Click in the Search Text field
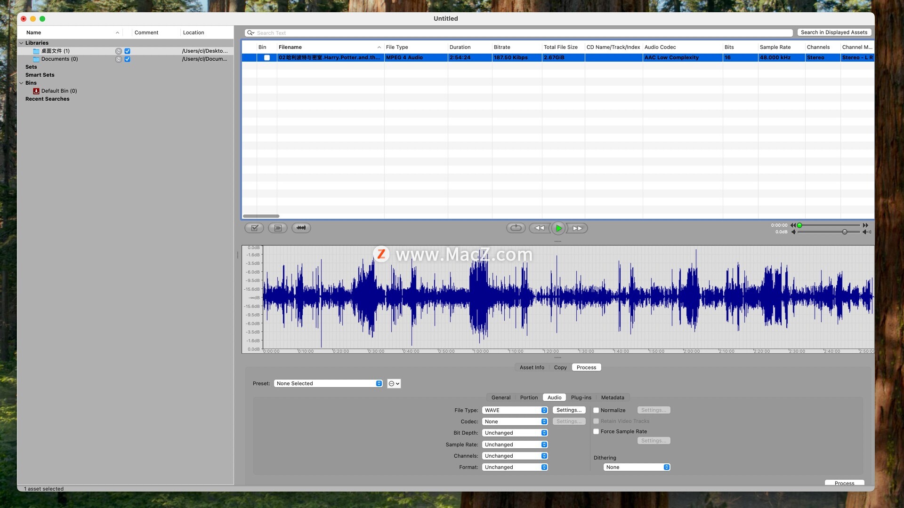The width and height of the screenshot is (904, 508). (519, 33)
